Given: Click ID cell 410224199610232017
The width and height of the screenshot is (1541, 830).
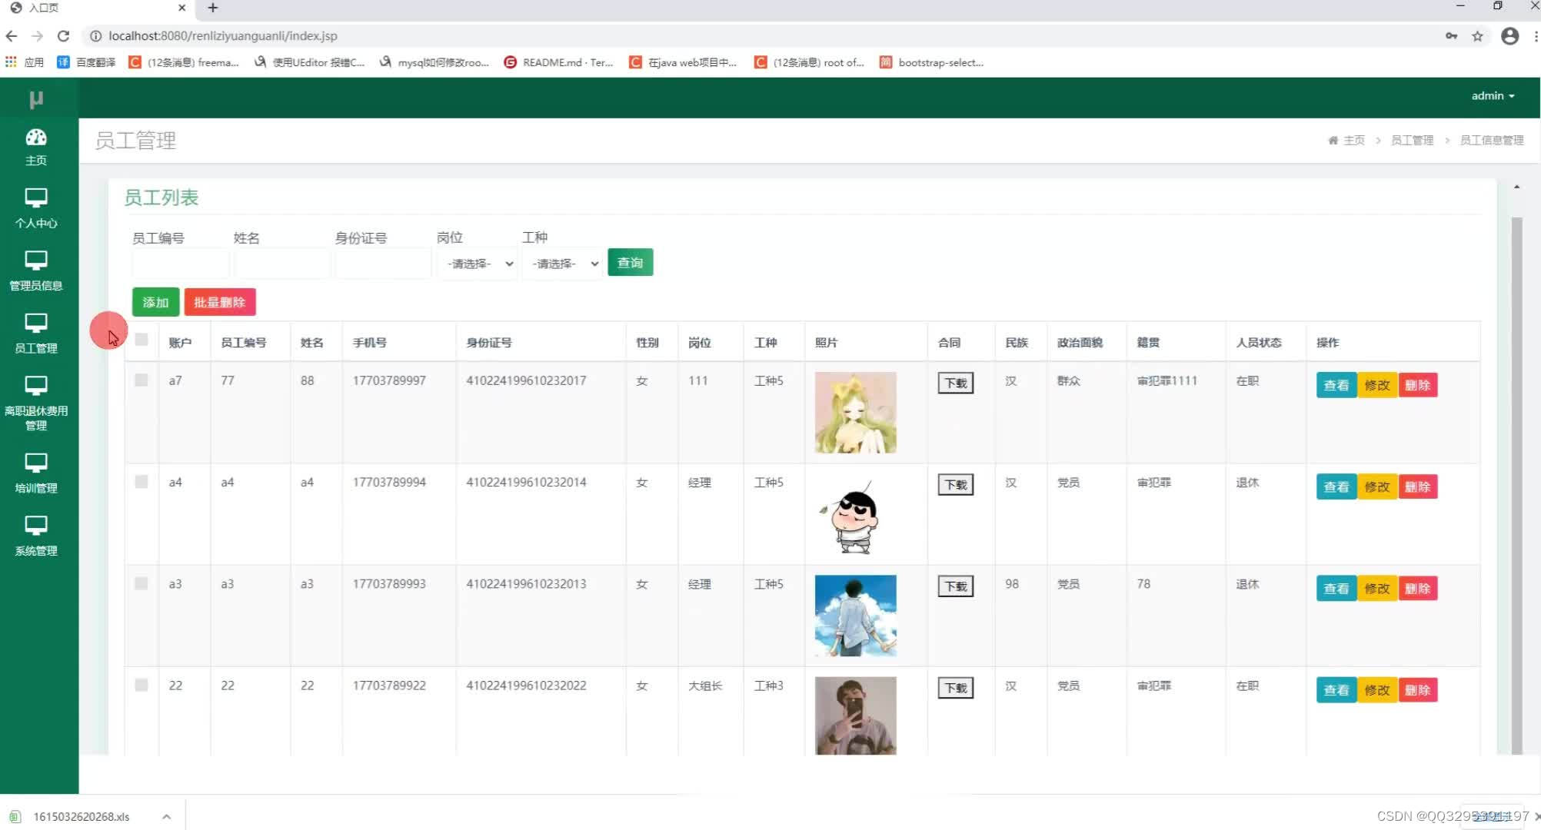Looking at the screenshot, I should click(526, 380).
